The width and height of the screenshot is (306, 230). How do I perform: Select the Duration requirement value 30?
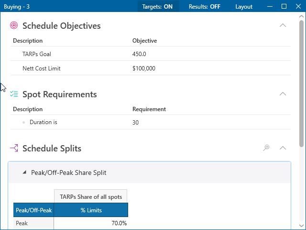[135, 123]
